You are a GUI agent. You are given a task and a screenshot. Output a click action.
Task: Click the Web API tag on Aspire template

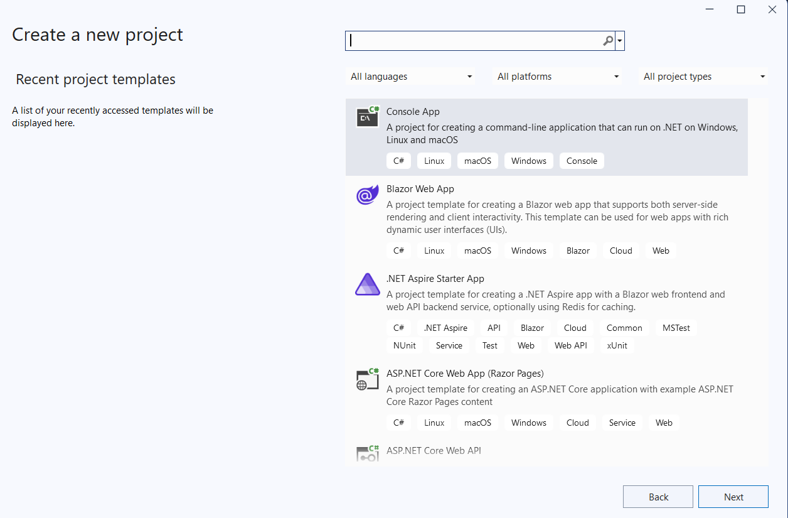click(570, 345)
